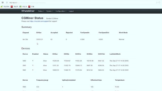The image size is (162, 91).
Task: Click the send page arrow icon
Action: click(157, 3)
